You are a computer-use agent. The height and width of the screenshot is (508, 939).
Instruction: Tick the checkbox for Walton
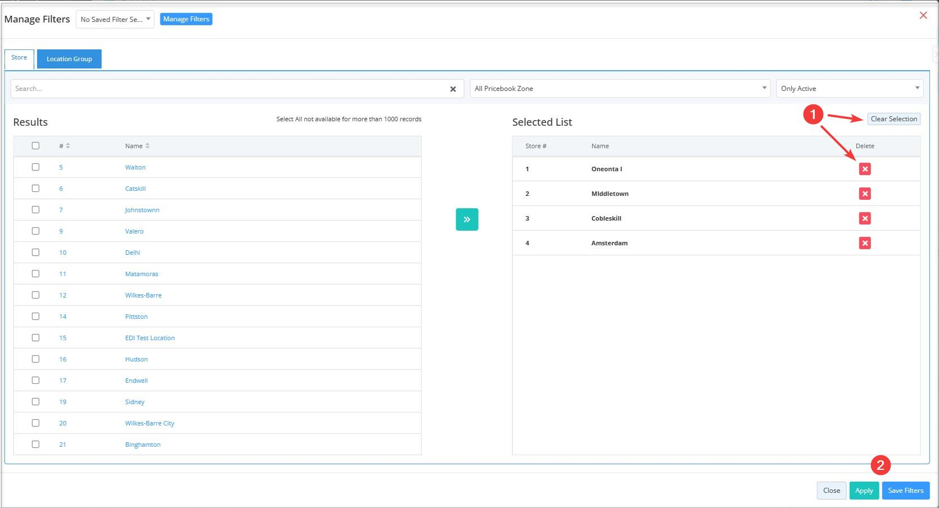(35, 167)
